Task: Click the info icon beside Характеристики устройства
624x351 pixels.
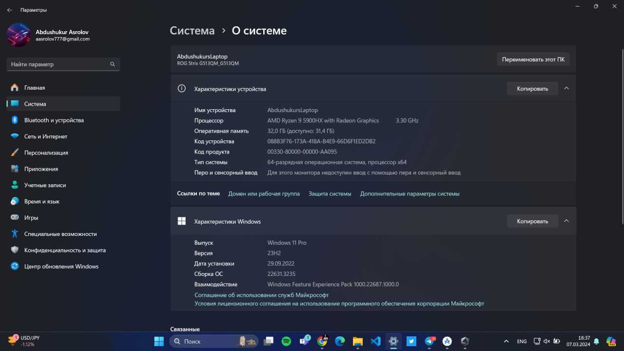Action: point(181,89)
